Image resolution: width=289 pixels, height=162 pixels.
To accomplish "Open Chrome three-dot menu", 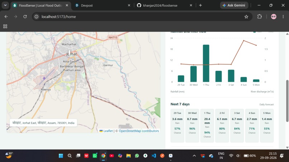I will click(283, 17).
